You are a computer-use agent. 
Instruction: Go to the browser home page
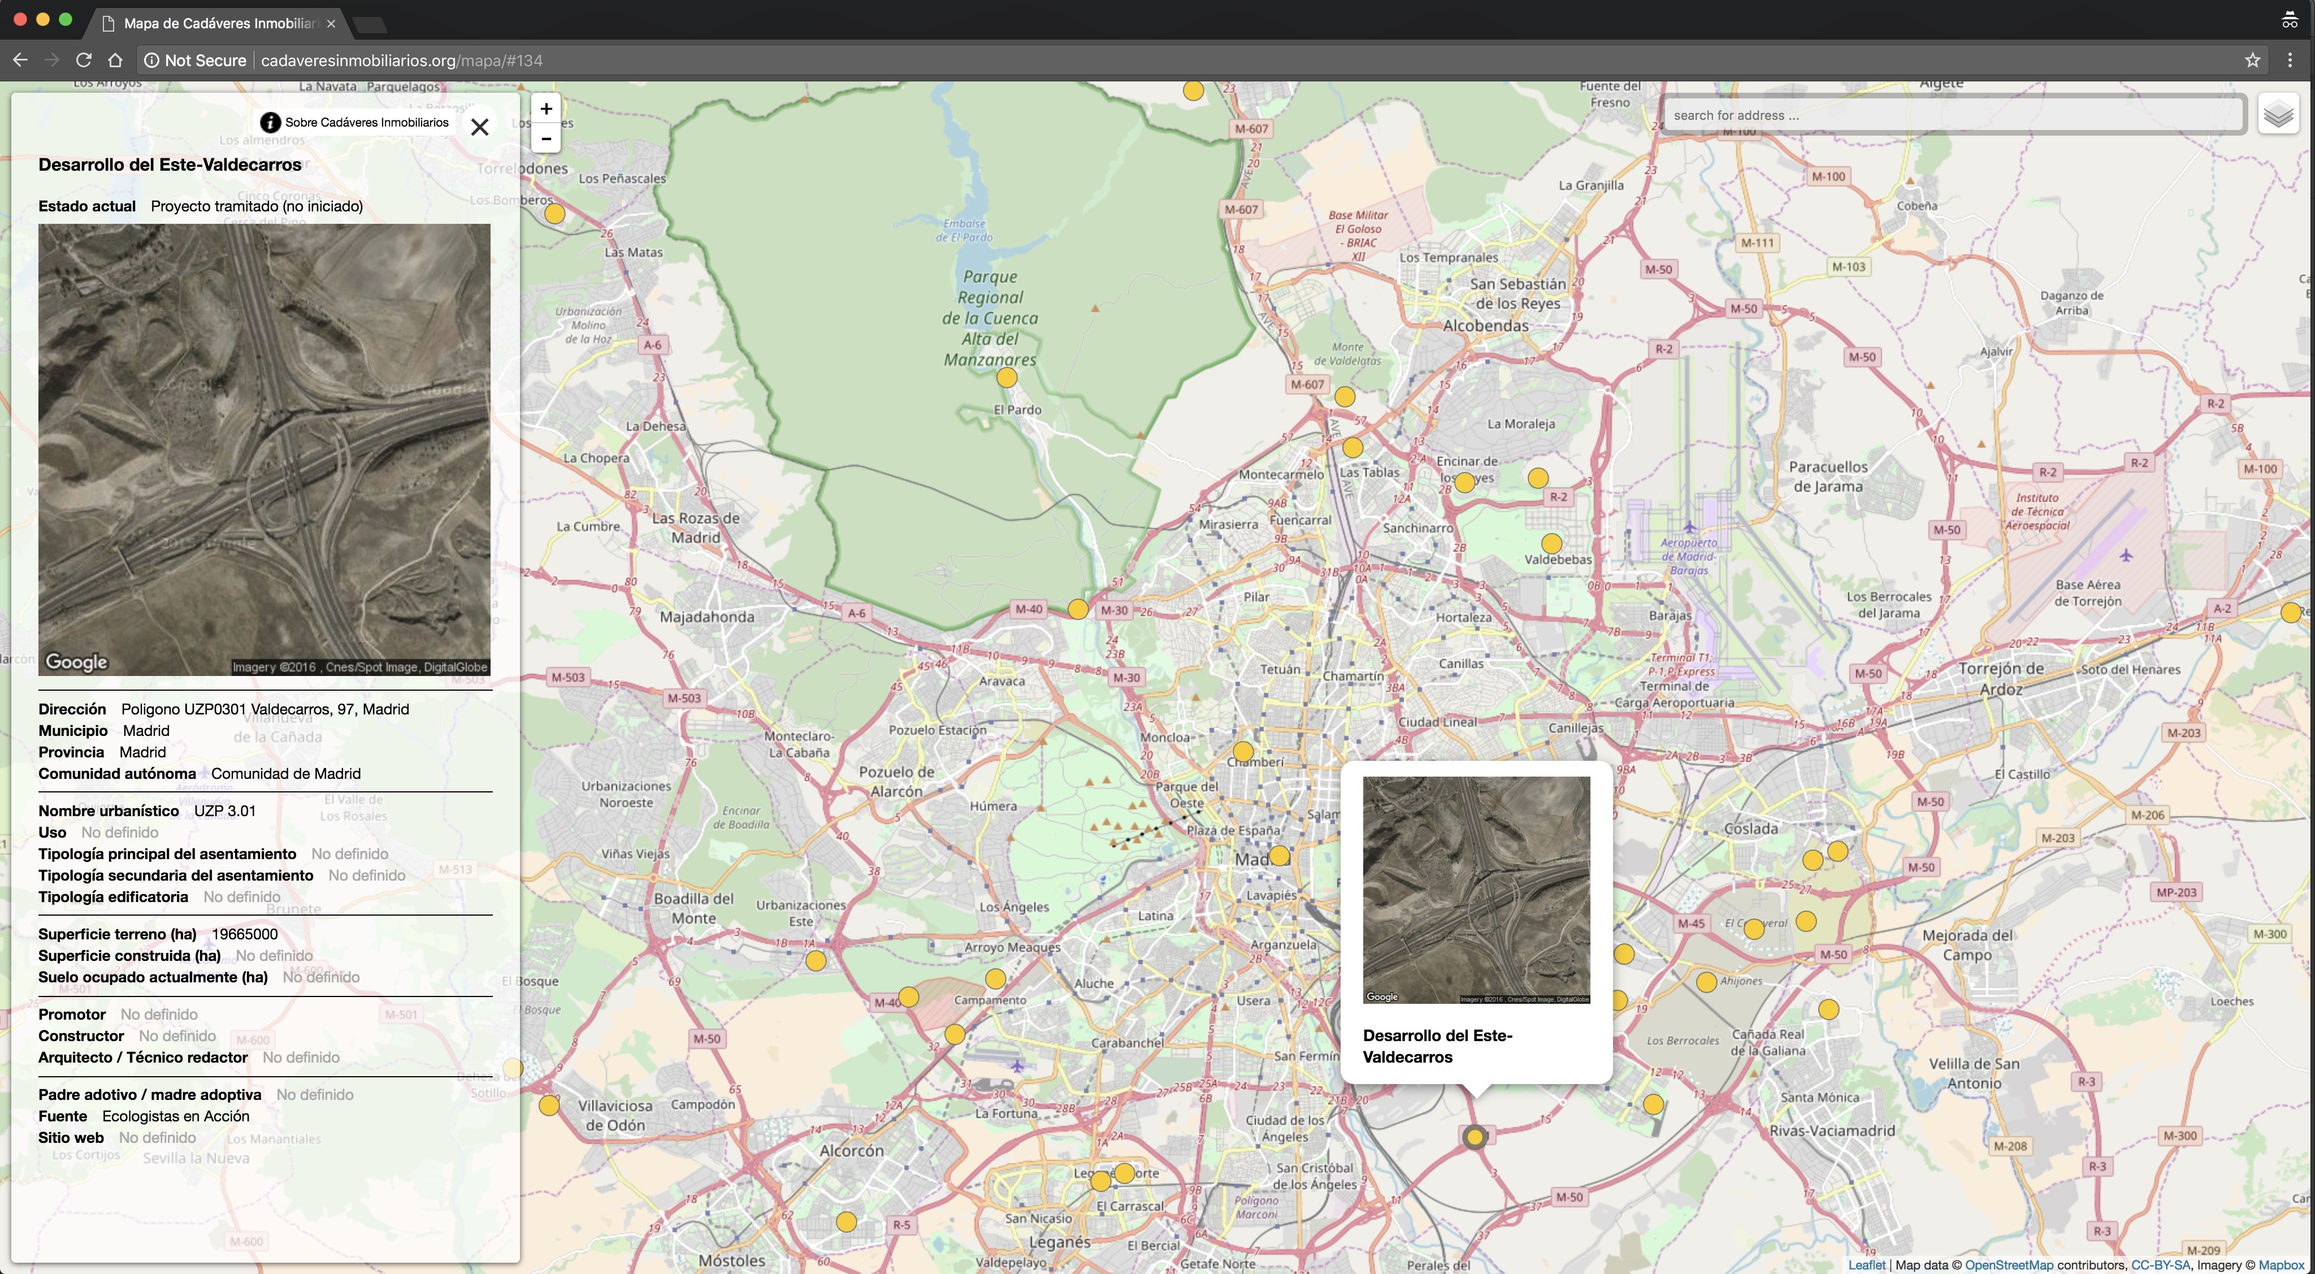[x=115, y=60]
